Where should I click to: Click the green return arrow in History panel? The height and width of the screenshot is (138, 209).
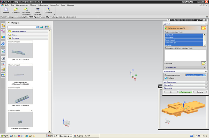tap(42, 27)
